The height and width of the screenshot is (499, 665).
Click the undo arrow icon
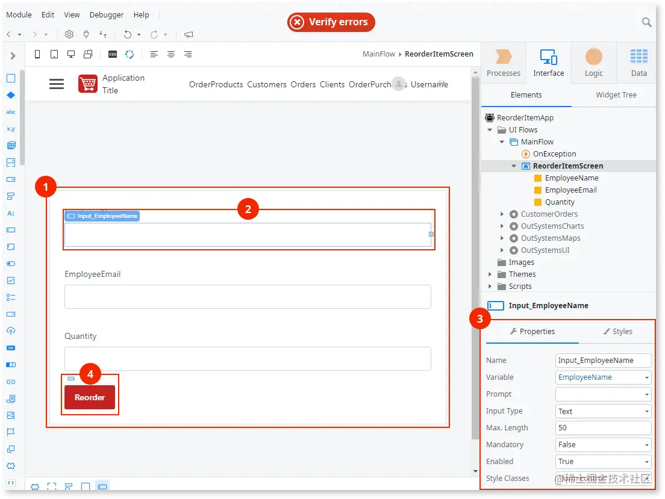click(128, 34)
